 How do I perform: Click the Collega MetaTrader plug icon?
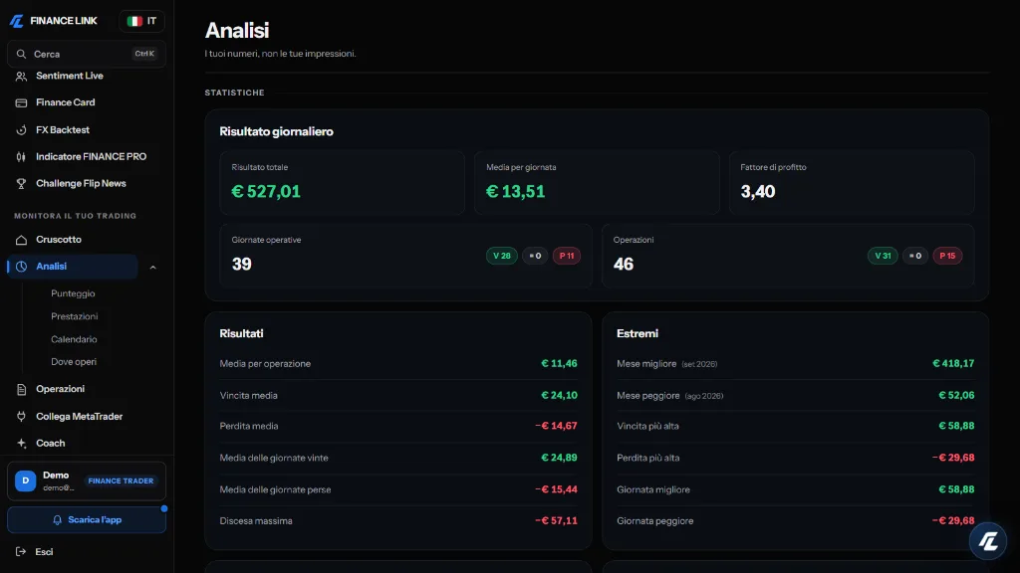(x=22, y=417)
